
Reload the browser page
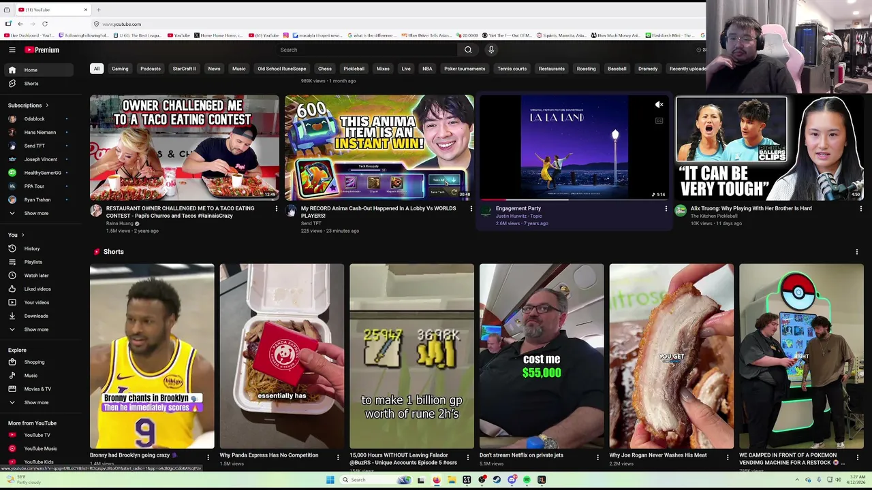[x=45, y=24]
